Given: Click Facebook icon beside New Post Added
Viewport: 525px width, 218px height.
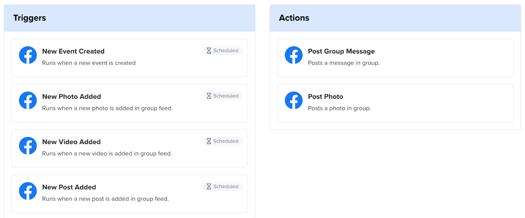Looking at the screenshot, I should (x=28, y=191).
